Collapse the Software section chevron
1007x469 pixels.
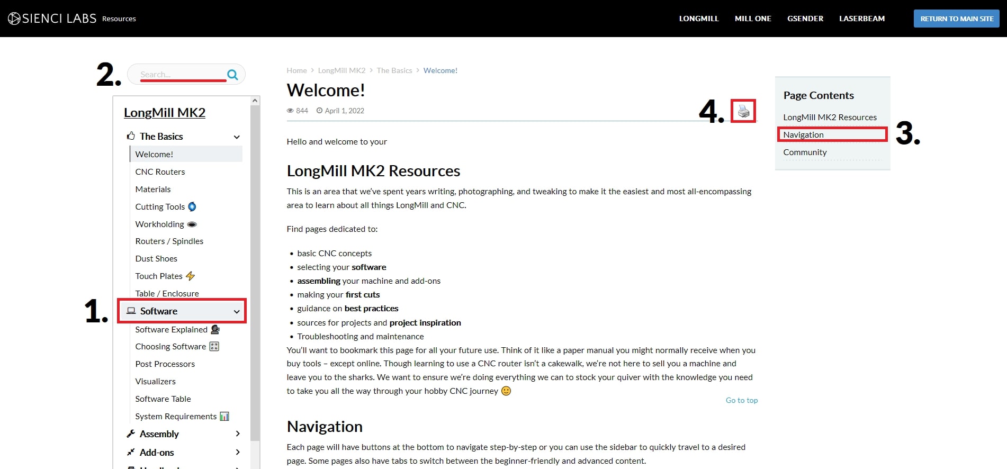pyautogui.click(x=237, y=312)
